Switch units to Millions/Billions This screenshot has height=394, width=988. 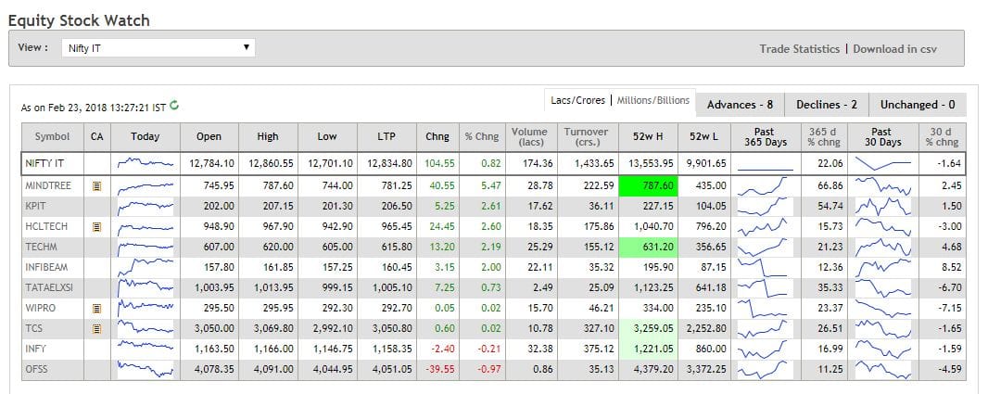(x=653, y=100)
